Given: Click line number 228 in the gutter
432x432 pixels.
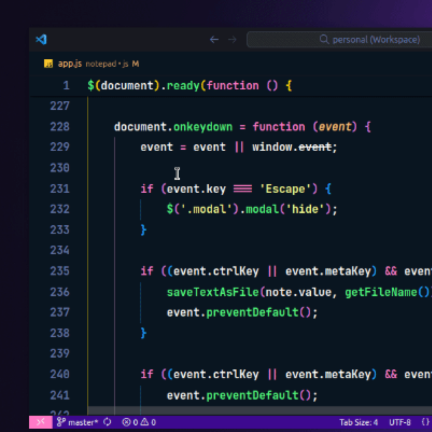Looking at the screenshot, I should tap(60, 127).
